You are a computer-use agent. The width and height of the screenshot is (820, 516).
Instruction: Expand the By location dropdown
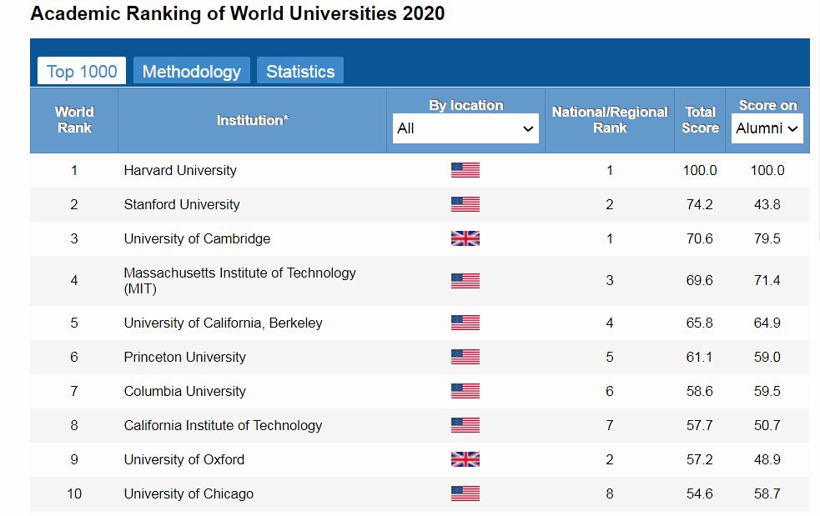[x=465, y=128]
